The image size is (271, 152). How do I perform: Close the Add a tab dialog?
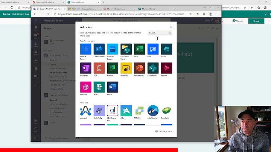pyautogui.click(x=171, y=27)
